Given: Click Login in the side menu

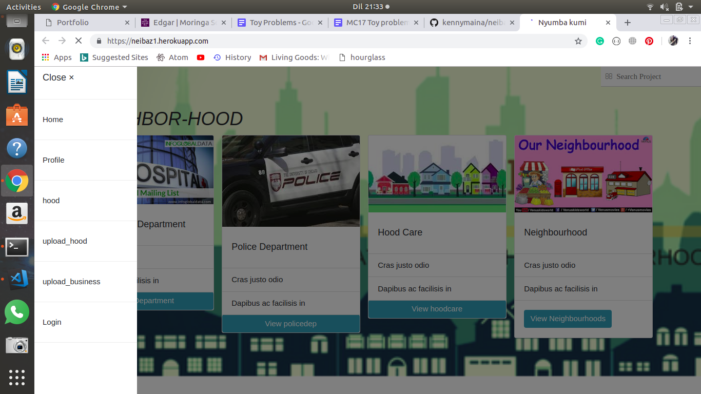Looking at the screenshot, I should (52, 322).
